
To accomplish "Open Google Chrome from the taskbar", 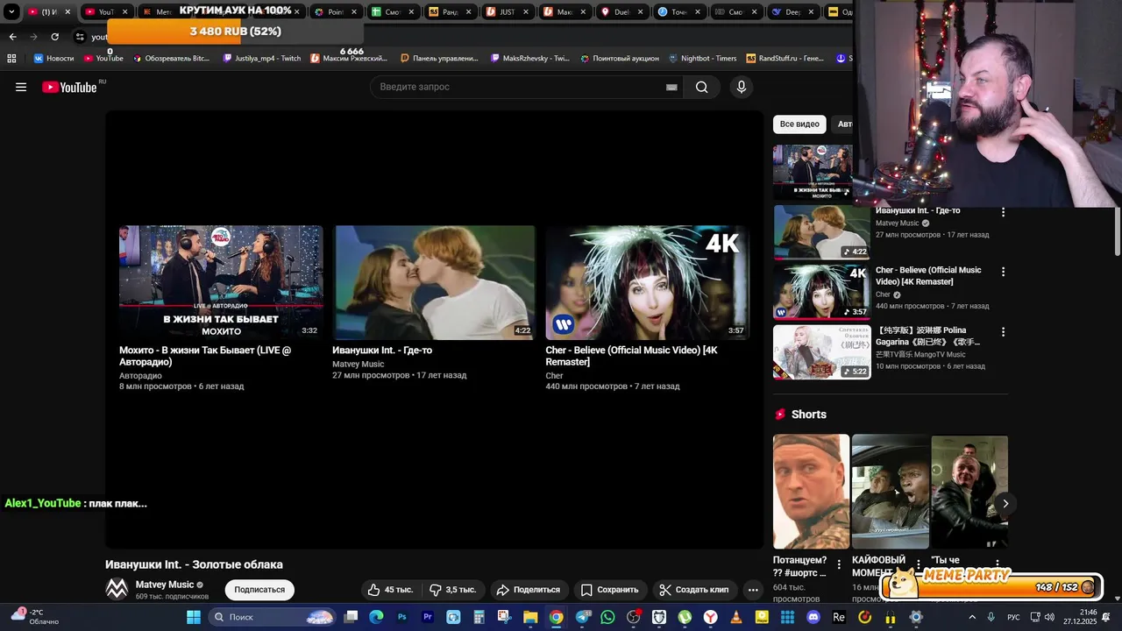I will (x=556, y=617).
